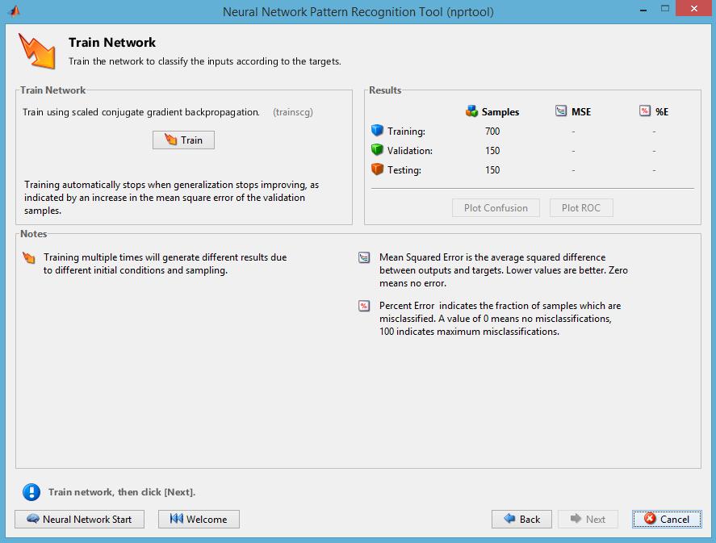Screen dimensions: 716x543
Task: Click the Testing samples value 150
Action: click(x=492, y=170)
